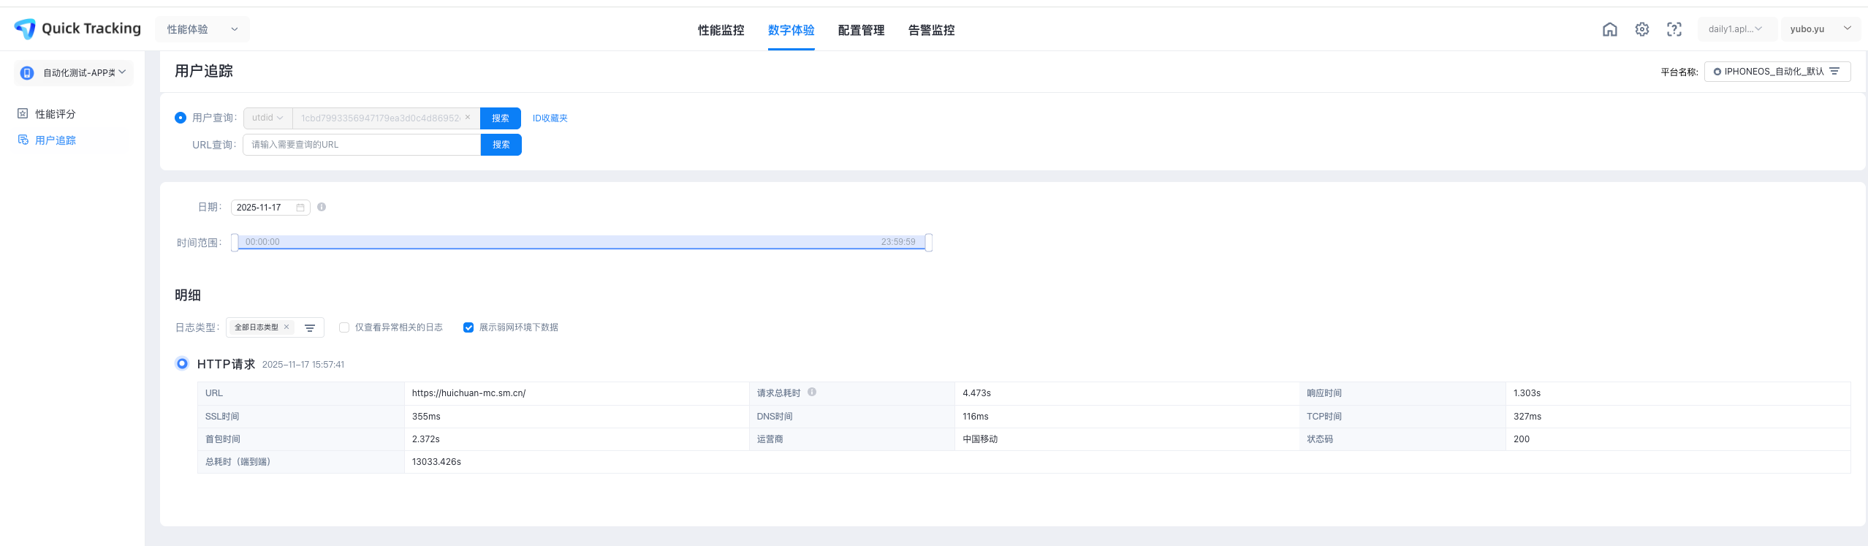
Task: Click the info icon beside 请求总耗时
Action: 812,393
